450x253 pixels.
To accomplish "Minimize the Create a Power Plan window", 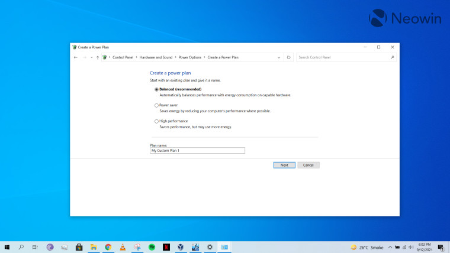I will point(365,47).
